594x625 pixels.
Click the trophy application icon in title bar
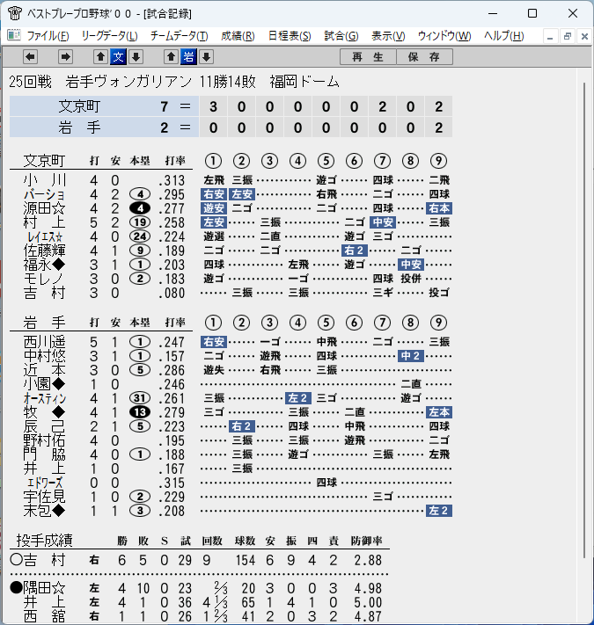(15, 13)
